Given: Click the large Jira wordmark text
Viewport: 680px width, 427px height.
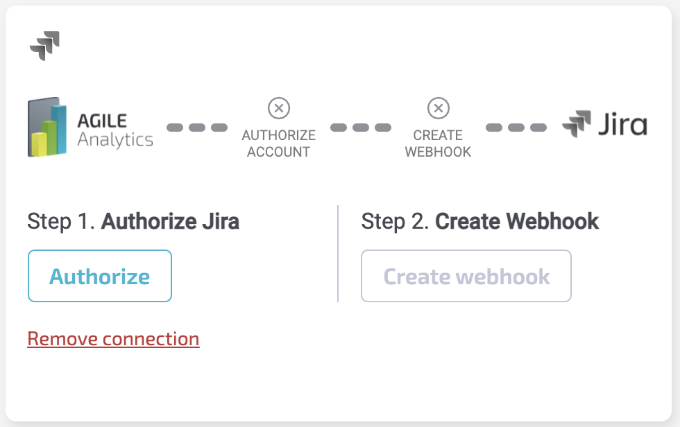Looking at the screenshot, I should pos(621,125).
